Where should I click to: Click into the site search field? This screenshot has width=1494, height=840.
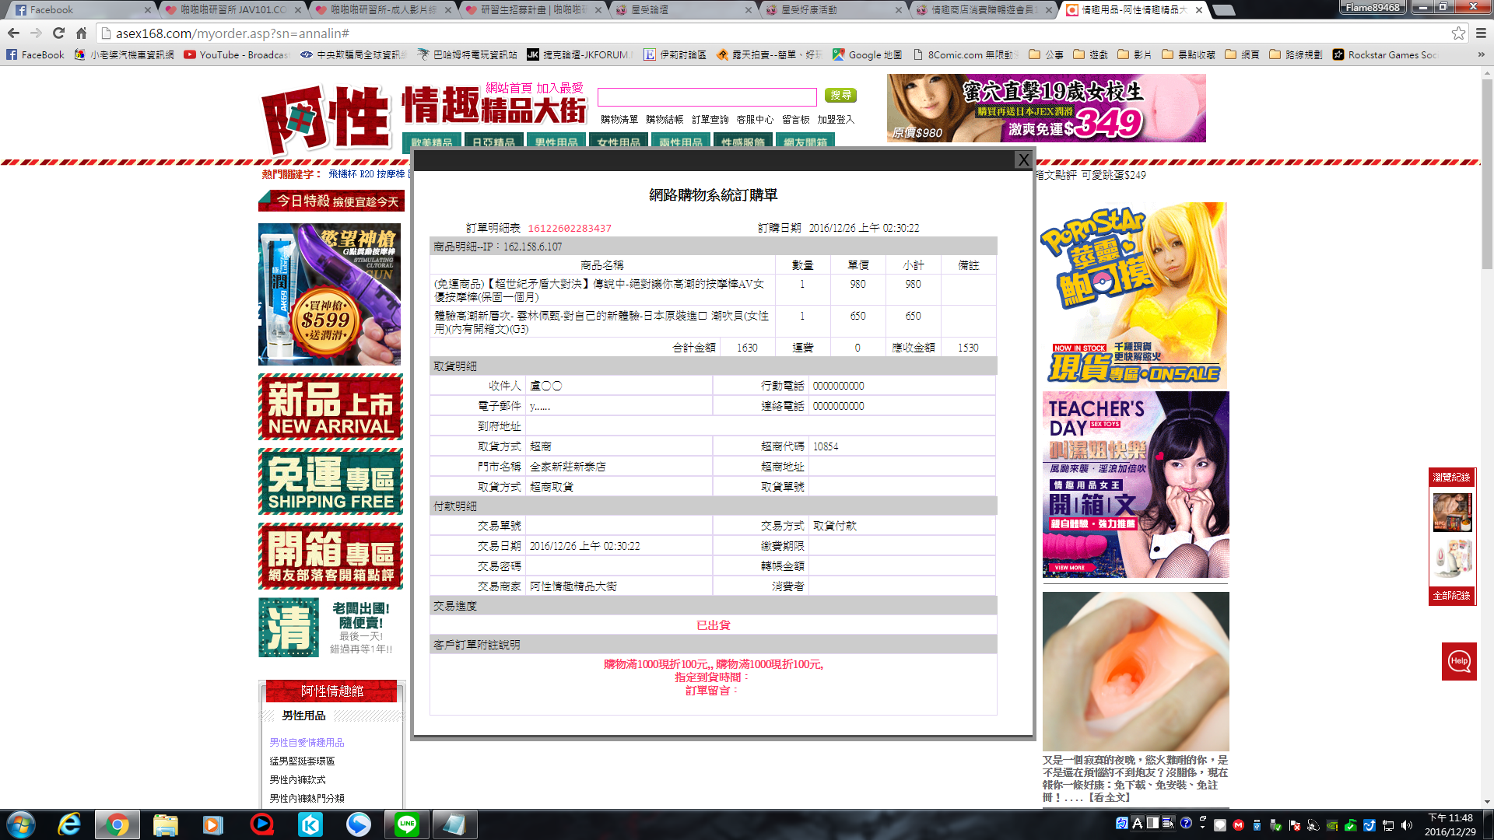(707, 96)
